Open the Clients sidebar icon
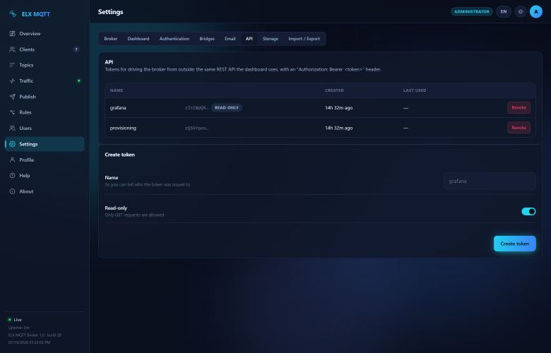Screen dimensions: 551x353 click(x=12, y=49)
